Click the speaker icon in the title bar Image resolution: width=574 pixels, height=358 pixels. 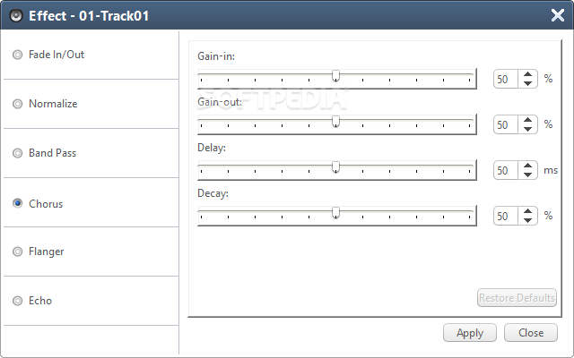pyautogui.click(x=16, y=16)
